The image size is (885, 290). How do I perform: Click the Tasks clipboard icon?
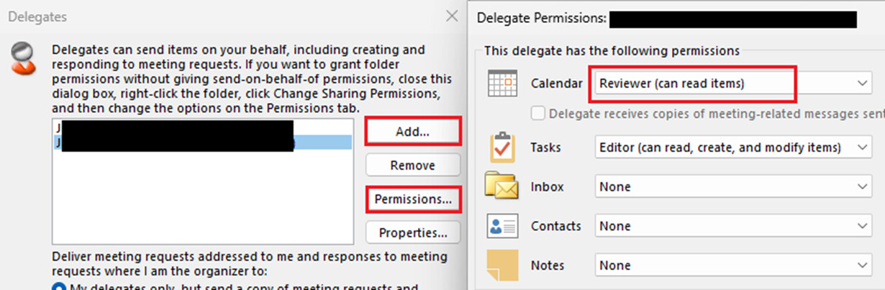[502, 148]
